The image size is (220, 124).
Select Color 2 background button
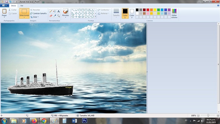pos(132,13)
